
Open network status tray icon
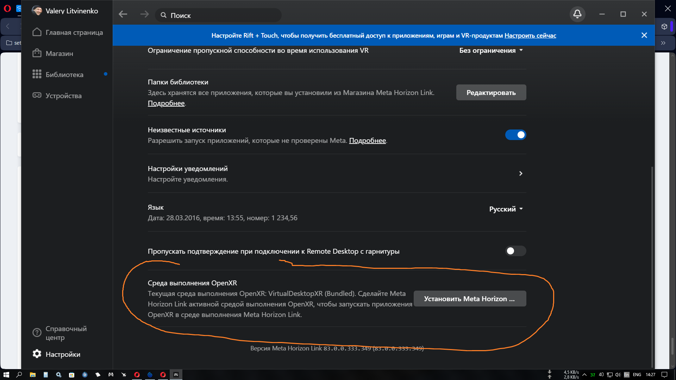[609, 375]
